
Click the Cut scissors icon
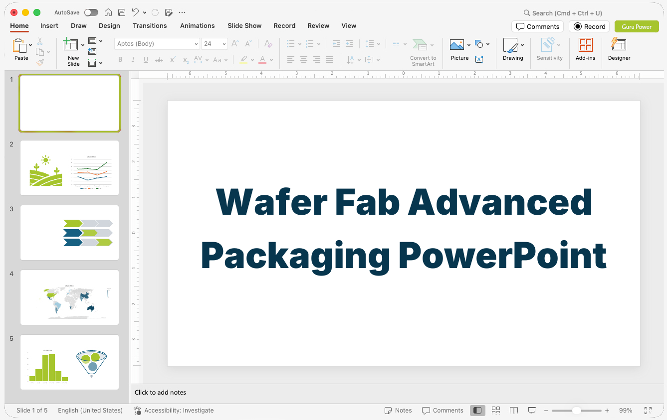point(40,42)
